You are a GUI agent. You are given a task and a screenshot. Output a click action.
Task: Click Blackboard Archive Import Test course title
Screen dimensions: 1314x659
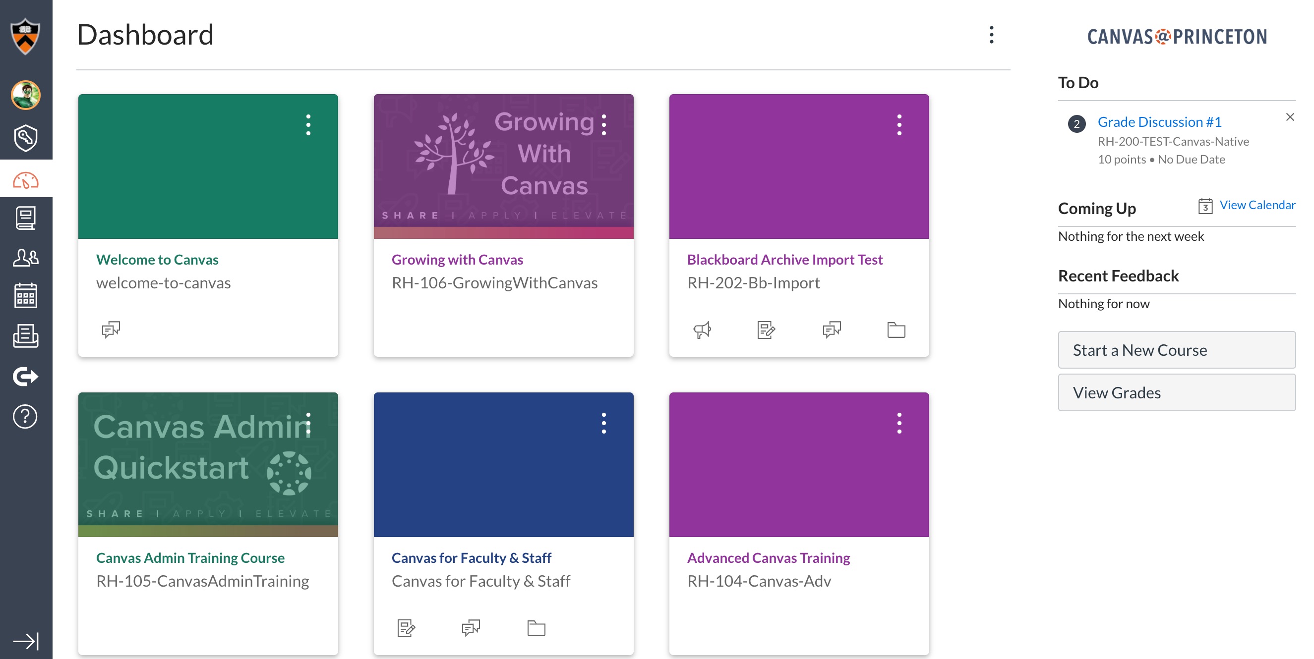tap(784, 260)
